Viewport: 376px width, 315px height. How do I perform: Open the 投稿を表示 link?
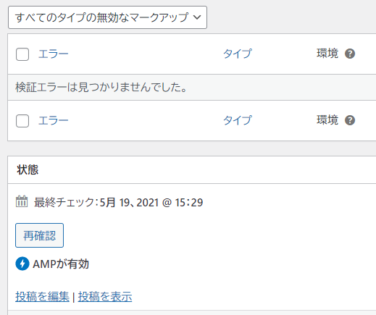(x=105, y=296)
